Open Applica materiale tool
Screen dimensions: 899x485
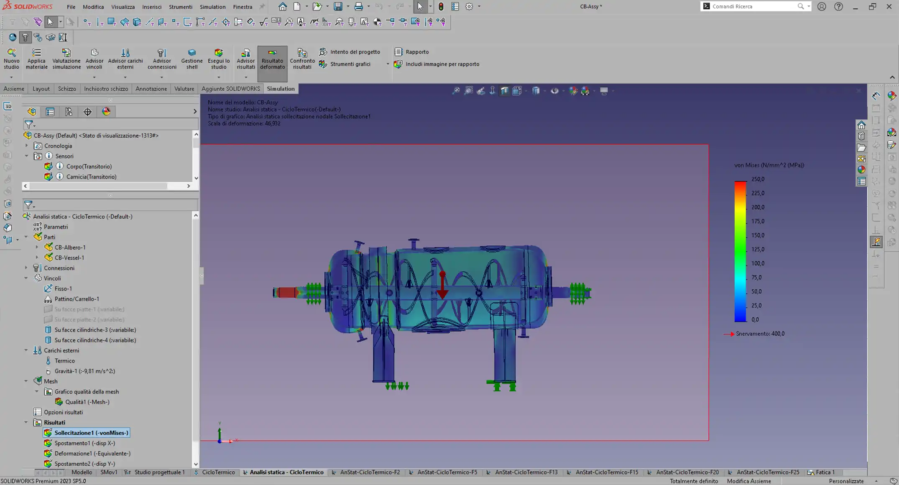(x=36, y=58)
